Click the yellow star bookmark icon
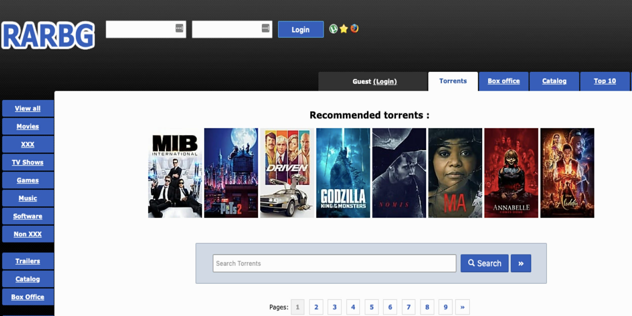632x316 pixels. click(x=344, y=29)
